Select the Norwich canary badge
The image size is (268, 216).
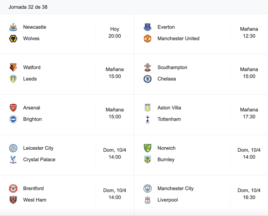point(148,148)
